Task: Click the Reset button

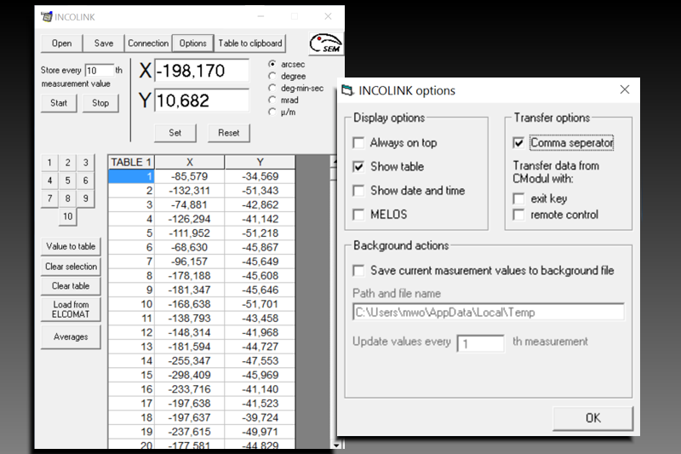Action: click(229, 133)
